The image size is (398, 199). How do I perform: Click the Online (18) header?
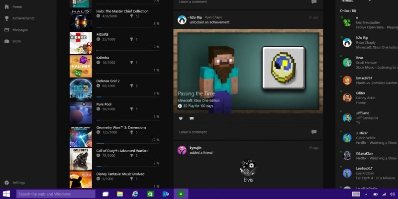(x=348, y=11)
